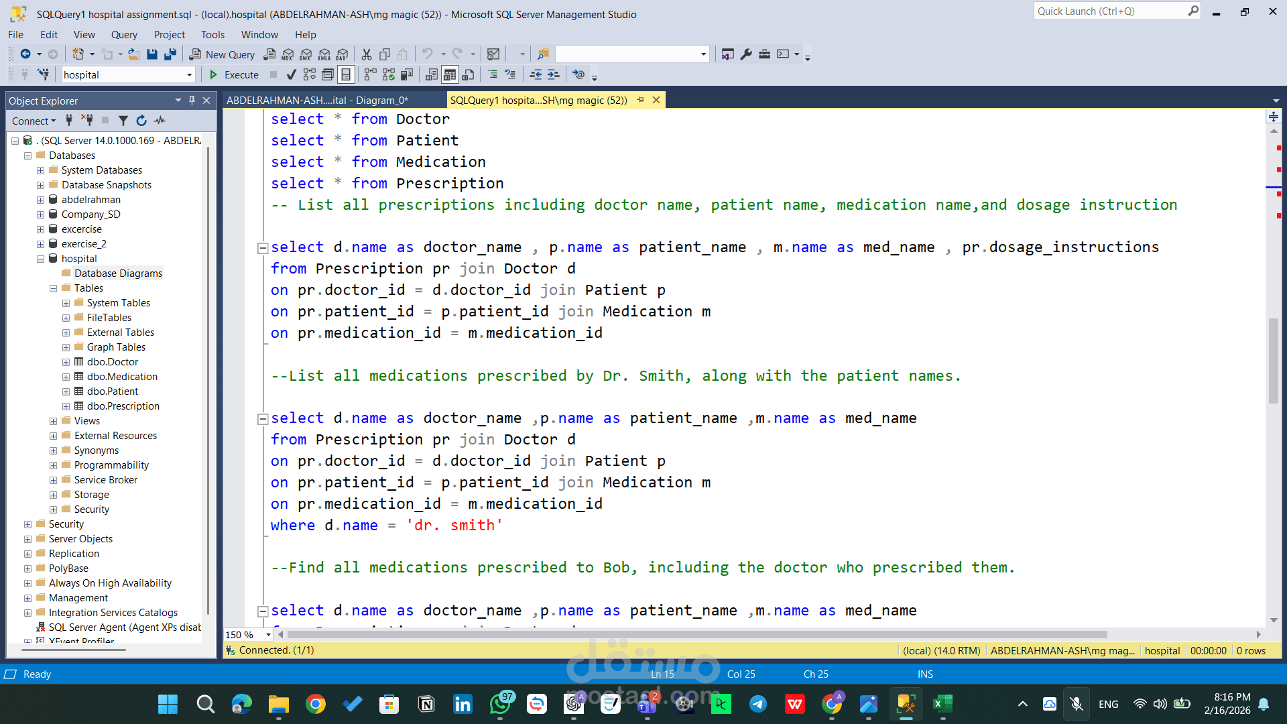Open the hospital database dropdown
This screenshot has height=724, width=1287.
[190, 75]
